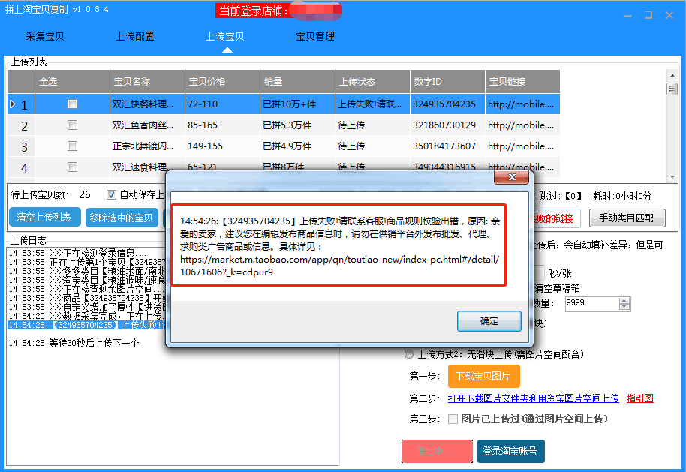686x472 pixels.
Task: Click the 宝贝价格 column header
Action: pos(222,81)
